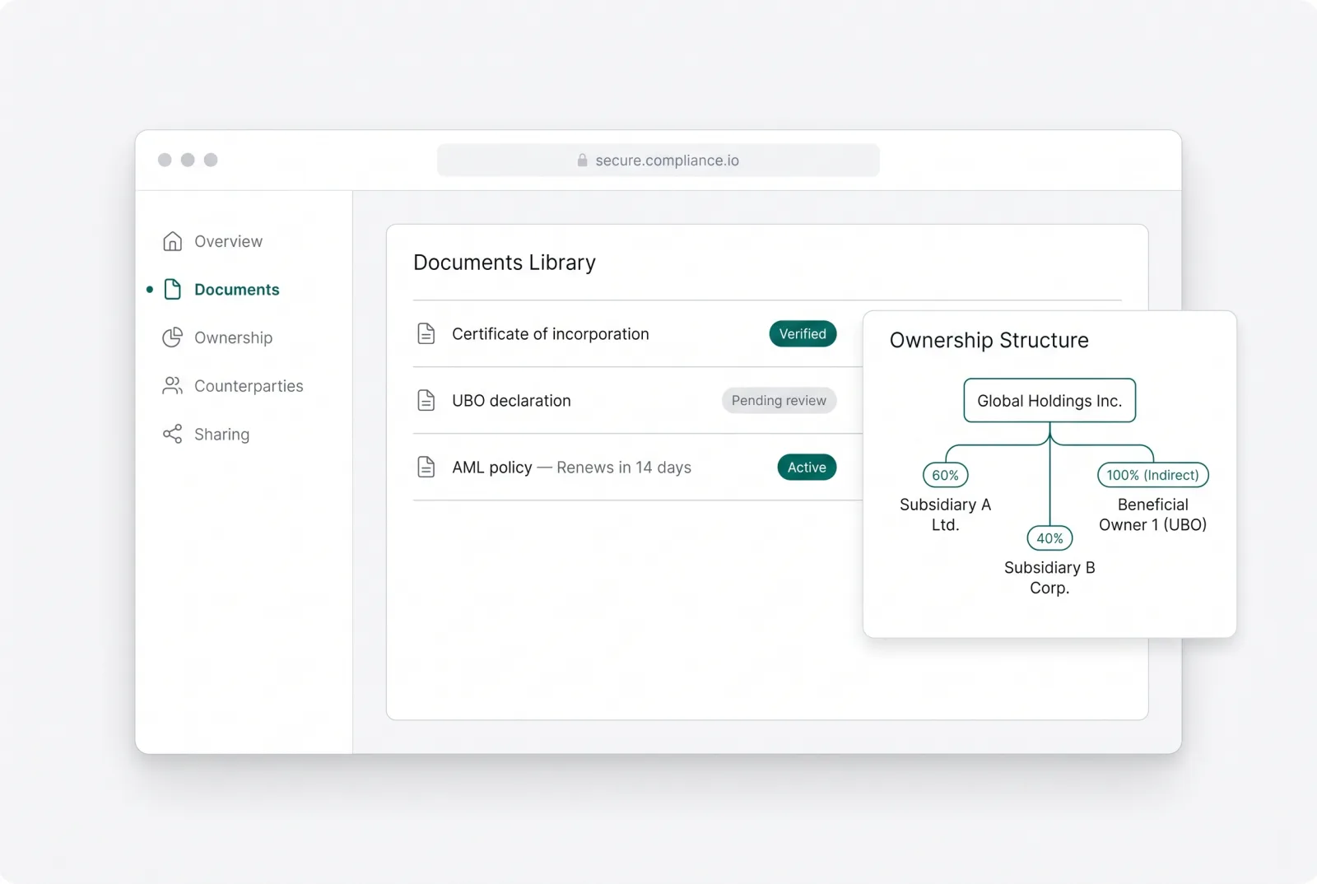This screenshot has width=1317, height=884.
Task: Click the Ownership pie chart icon
Action: pos(172,337)
